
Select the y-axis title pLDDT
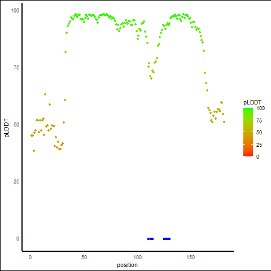[7, 128]
